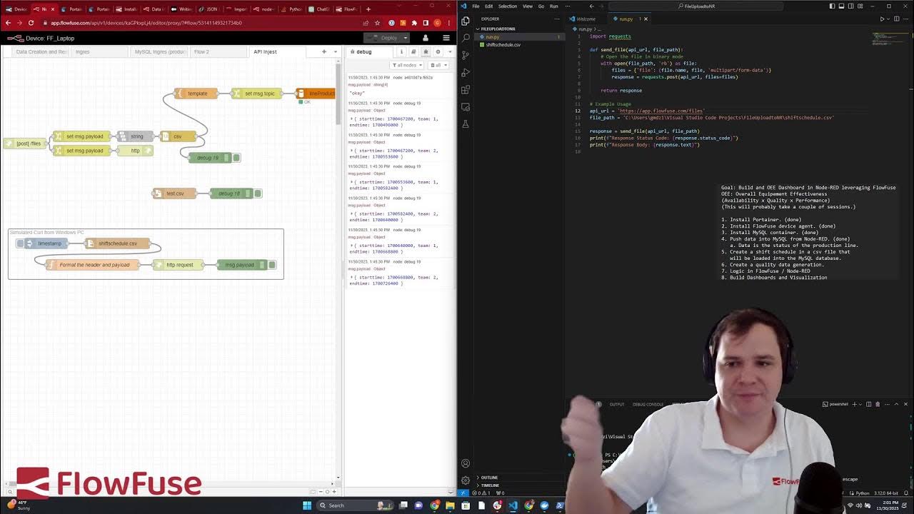Open Deploy options dropdown arrow
Image resolution: width=914 pixels, height=514 pixels.
405,38
